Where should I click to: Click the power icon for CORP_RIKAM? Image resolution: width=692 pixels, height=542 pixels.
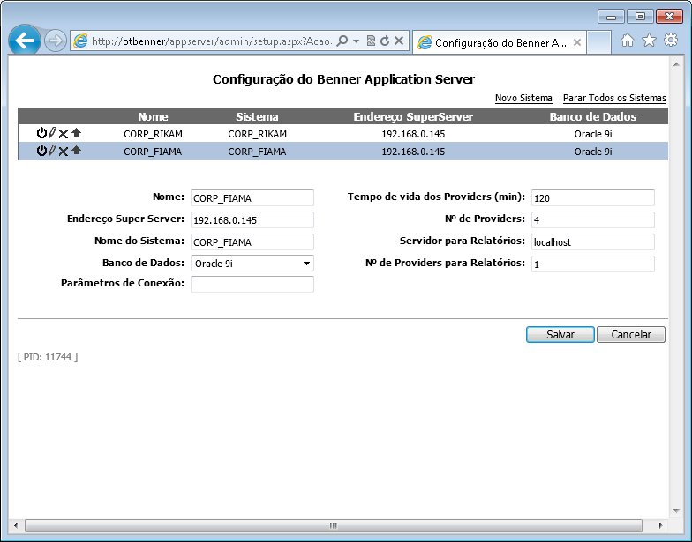[41, 132]
